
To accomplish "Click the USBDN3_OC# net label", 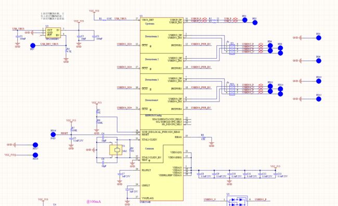I will (124, 87).
